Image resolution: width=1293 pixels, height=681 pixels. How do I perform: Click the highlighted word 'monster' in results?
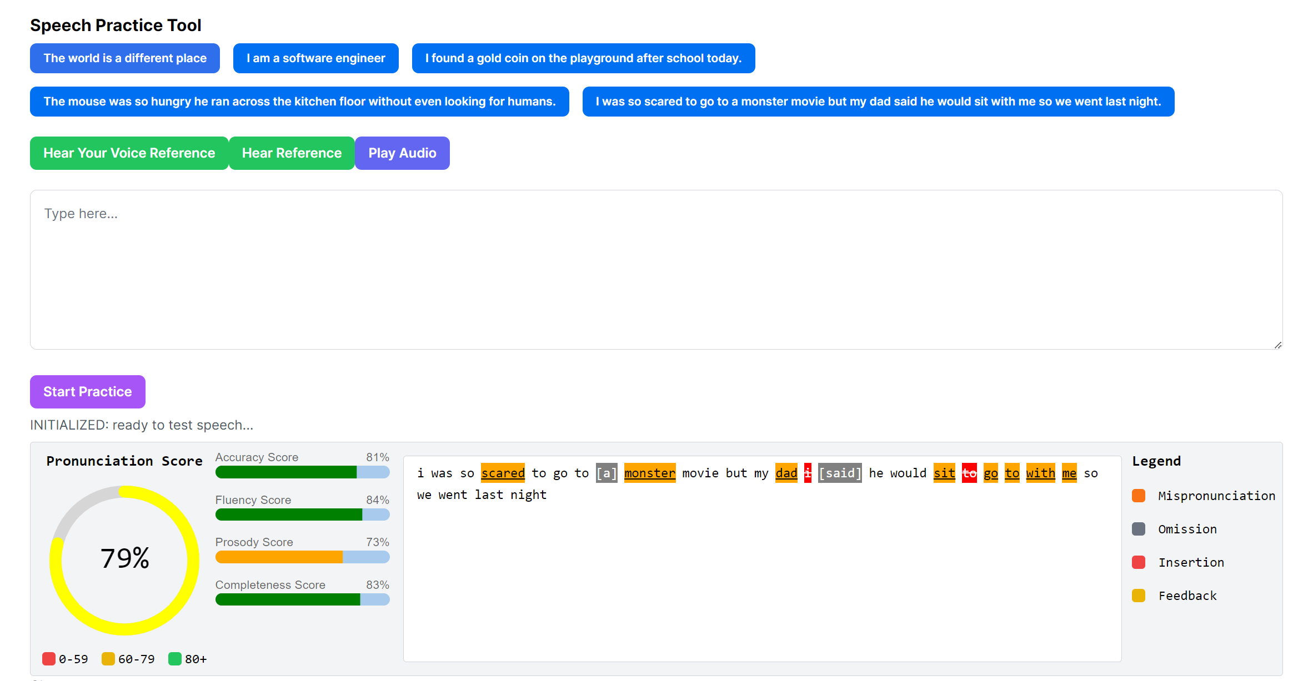tap(649, 473)
